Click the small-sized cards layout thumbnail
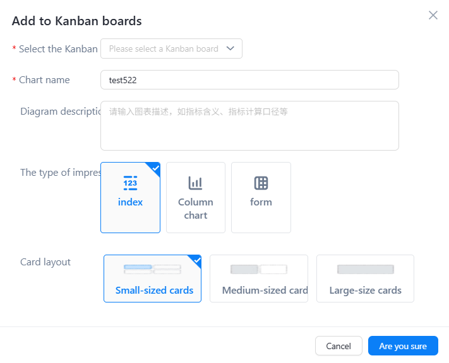Image resolution: width=449 pixels, height=363 pixels. click(152, 269)
